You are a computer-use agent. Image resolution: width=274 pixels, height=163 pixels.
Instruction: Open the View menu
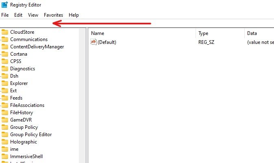tap(33, 15)
